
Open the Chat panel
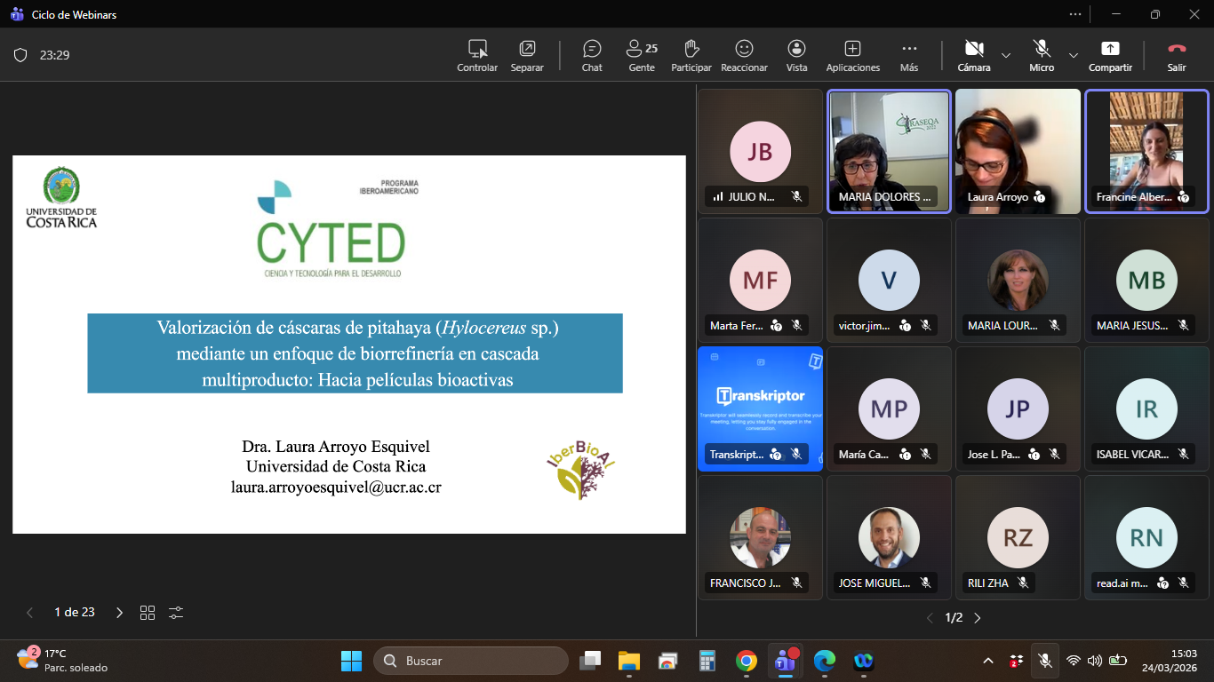pyautogui.click(x=592, y=55)
